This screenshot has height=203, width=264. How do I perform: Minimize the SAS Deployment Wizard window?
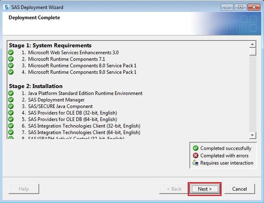(227, 7)
